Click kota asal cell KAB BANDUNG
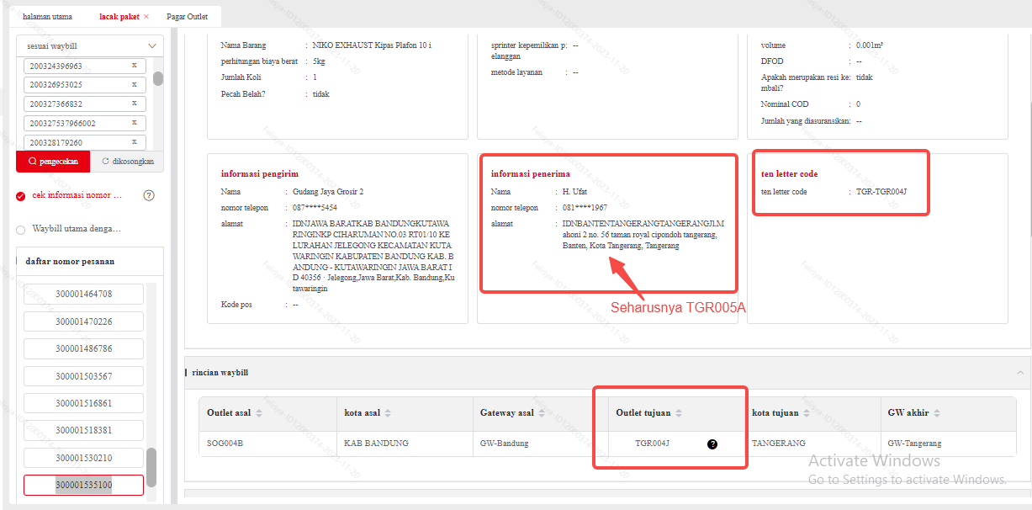The image size is (1032, 510). (376, 444)
